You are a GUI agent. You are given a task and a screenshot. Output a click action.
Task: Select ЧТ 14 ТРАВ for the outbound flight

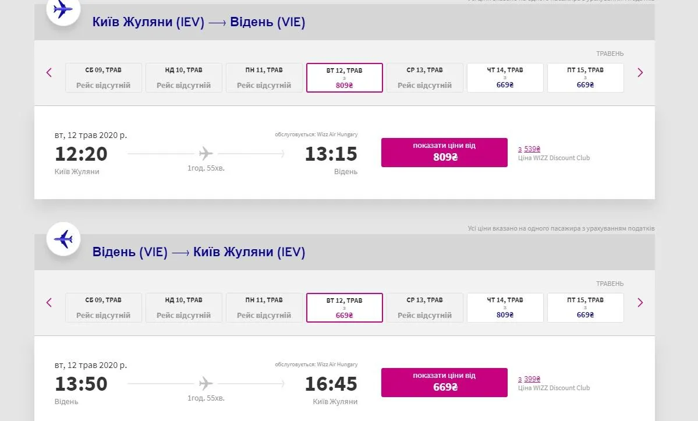(x=505, y=77)
